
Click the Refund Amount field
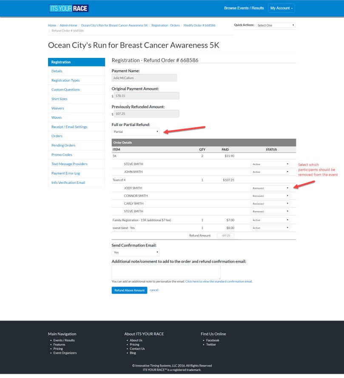point(225,235)
